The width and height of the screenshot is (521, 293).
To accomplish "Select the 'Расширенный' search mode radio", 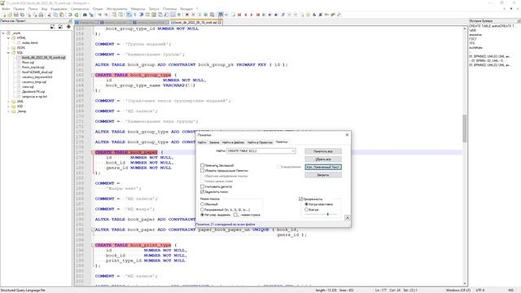I will tap(203, 210).
